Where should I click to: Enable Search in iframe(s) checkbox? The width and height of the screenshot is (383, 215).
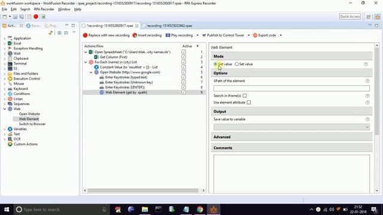[x=245, y=96]
